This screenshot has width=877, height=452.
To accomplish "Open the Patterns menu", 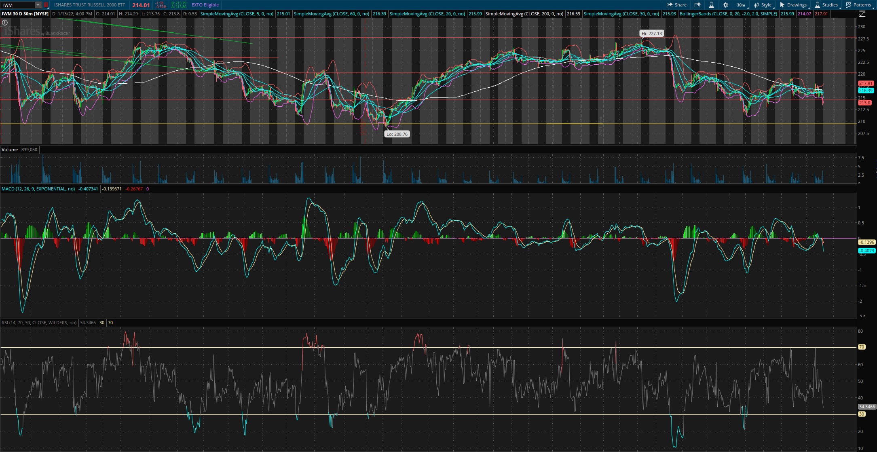I will point(858,5).
